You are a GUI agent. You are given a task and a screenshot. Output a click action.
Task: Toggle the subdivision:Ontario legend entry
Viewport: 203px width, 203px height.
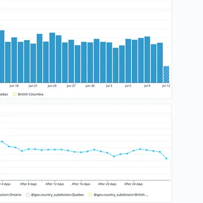point(11,195)
